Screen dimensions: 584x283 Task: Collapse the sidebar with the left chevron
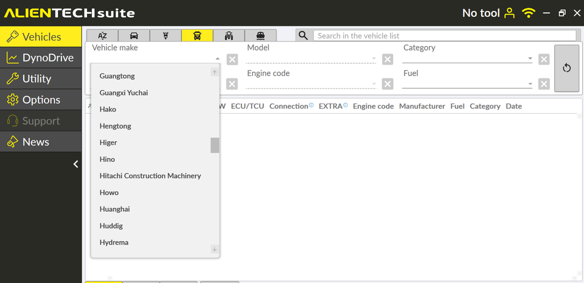tap(75, 164)
